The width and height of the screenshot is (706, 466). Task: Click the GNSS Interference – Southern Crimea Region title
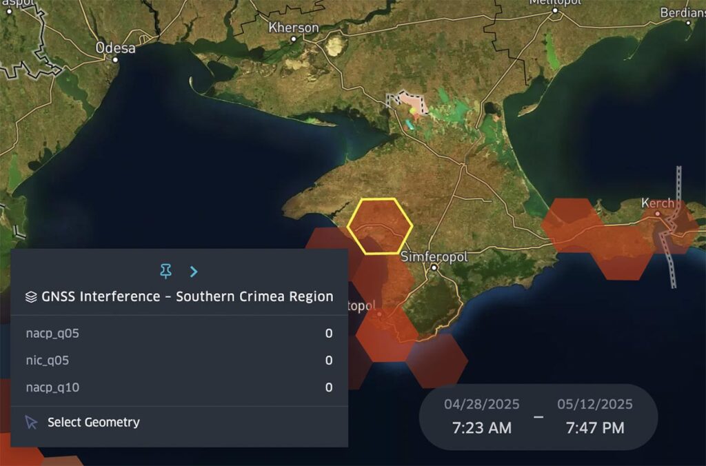(186, 296)
